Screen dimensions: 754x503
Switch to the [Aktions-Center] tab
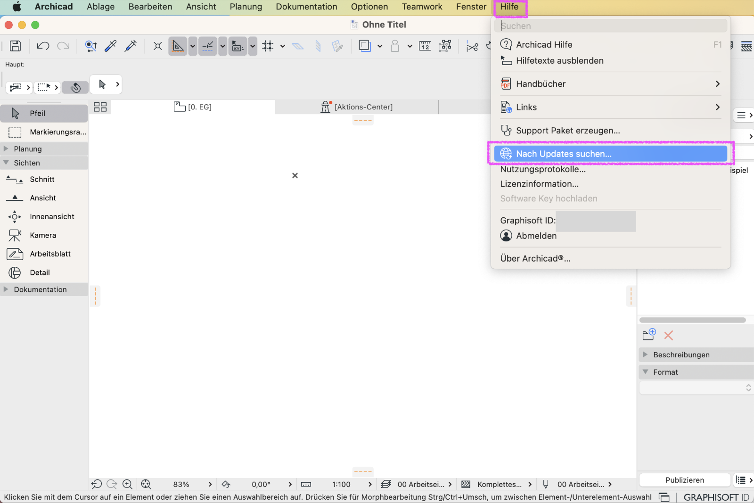(357, 107)
